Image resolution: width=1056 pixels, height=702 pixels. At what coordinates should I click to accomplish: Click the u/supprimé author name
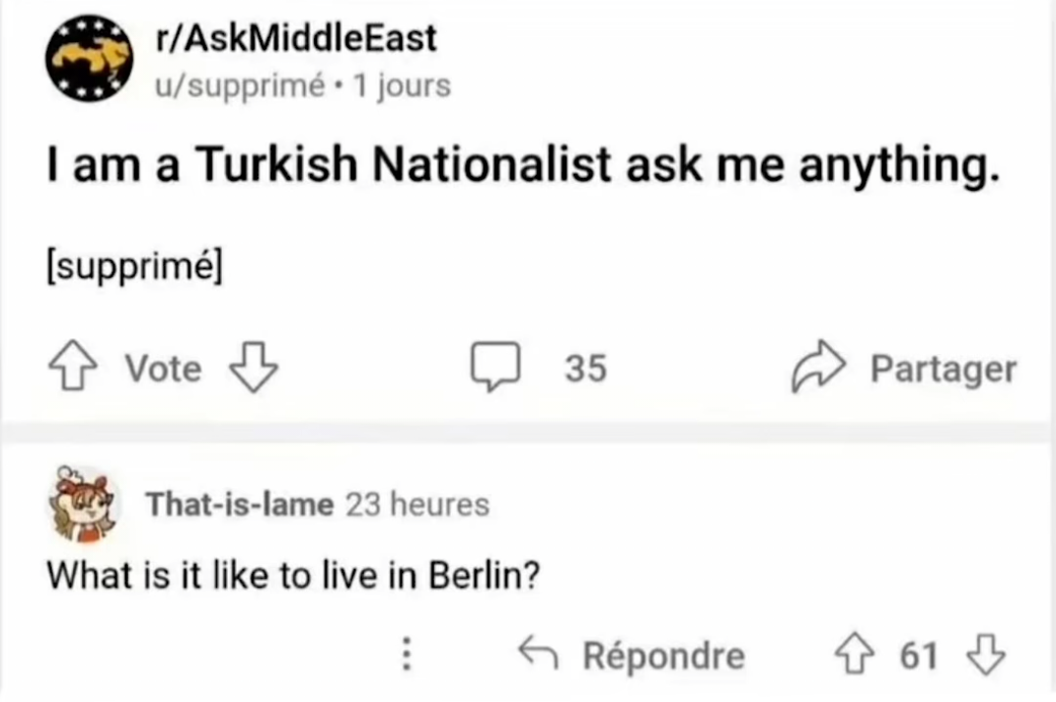coord(240,86)
